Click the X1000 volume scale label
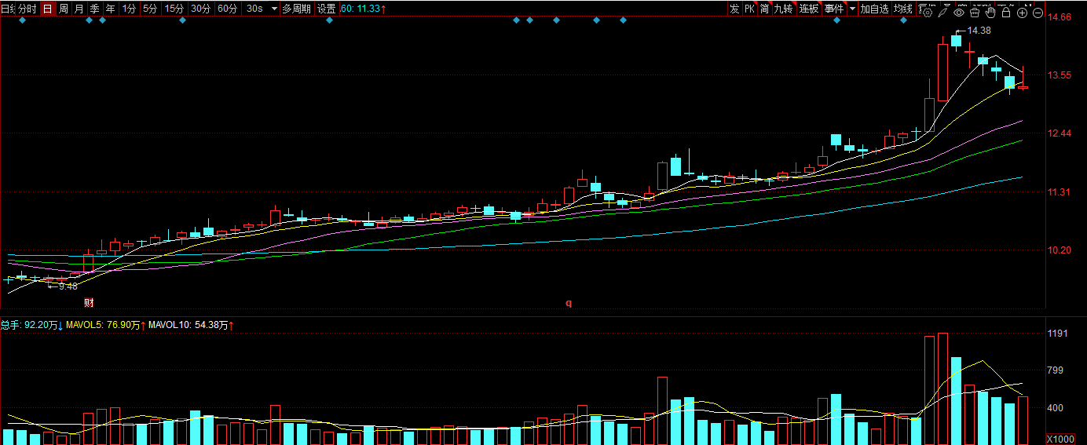Image resolution: width=1087 pixels, height=445 pixels. [x=1062, y=439]
